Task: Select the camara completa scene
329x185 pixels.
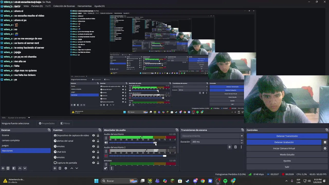Action: coord(25,140)
